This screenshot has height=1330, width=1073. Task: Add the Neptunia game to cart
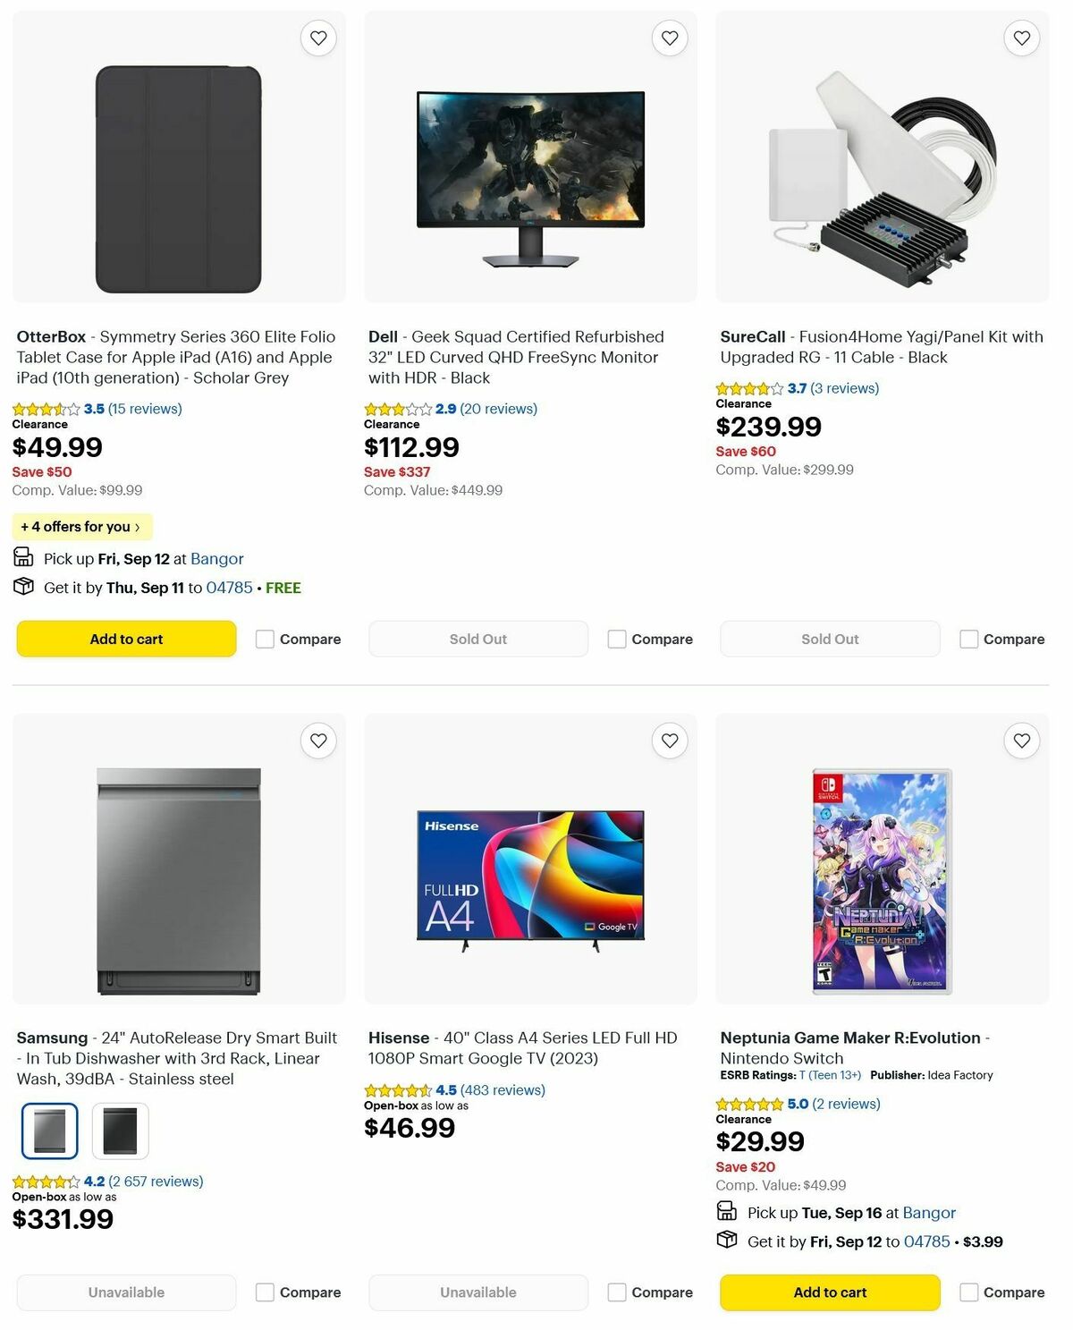click(829, 1292)
